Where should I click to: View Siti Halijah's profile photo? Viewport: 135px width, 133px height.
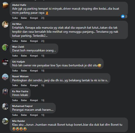(5, 62)
